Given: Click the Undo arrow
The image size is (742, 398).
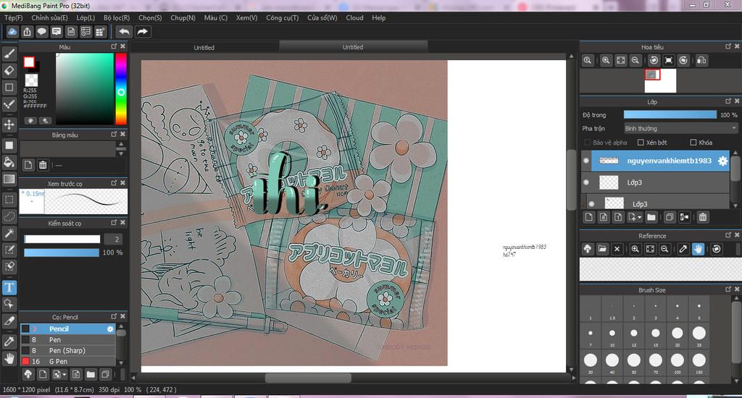Looking at the screenshot, I should (x=124, y=32).
